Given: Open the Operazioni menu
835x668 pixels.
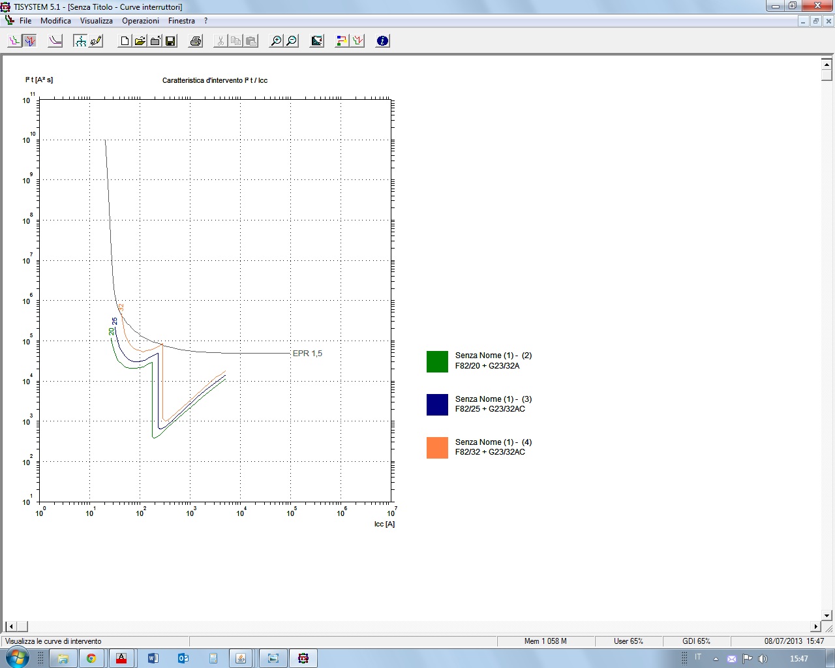Looking at the screenshot, I should pos(140,21).
